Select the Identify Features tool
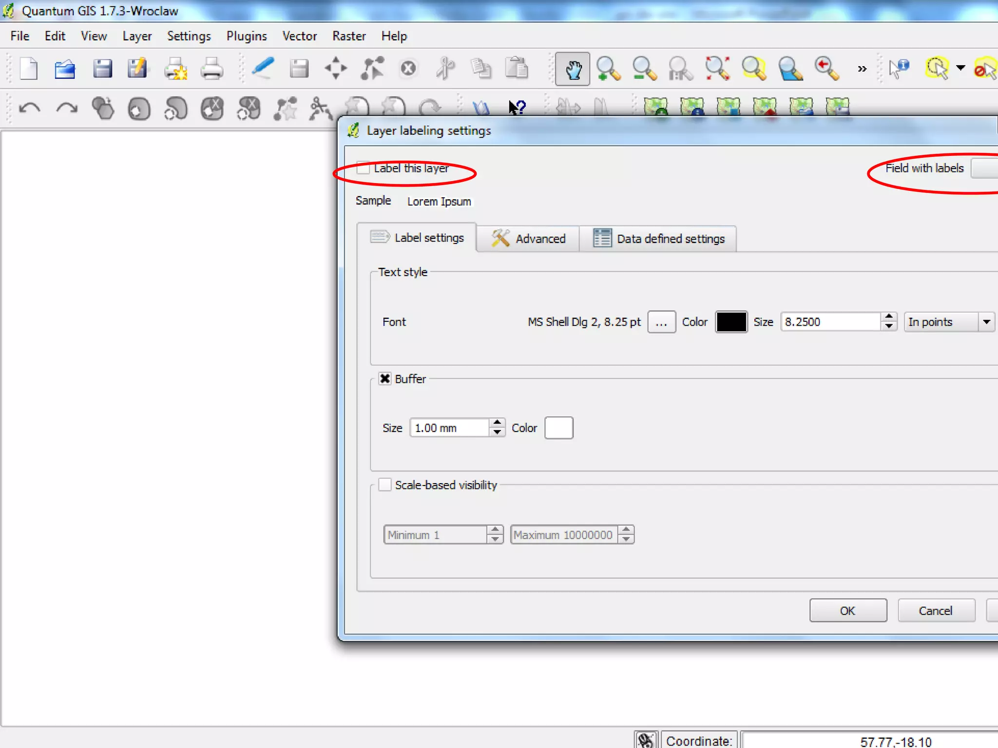The height and width of the screenshot is (748, 998). click(x=899, y=69)
